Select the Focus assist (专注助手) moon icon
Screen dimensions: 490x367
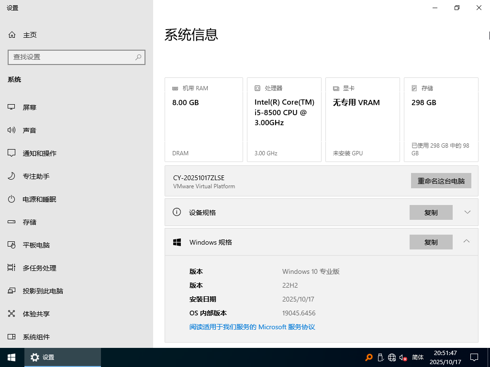coord(12,176)
